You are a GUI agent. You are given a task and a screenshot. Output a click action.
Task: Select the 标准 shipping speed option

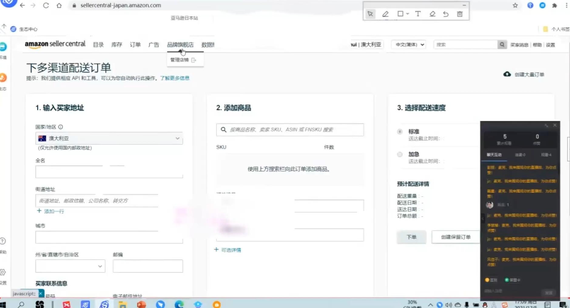[x=400, y=132]
